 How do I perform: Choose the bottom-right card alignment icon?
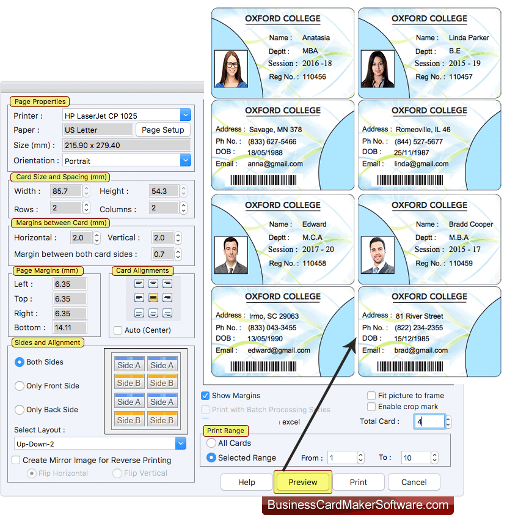pos(167,313)
